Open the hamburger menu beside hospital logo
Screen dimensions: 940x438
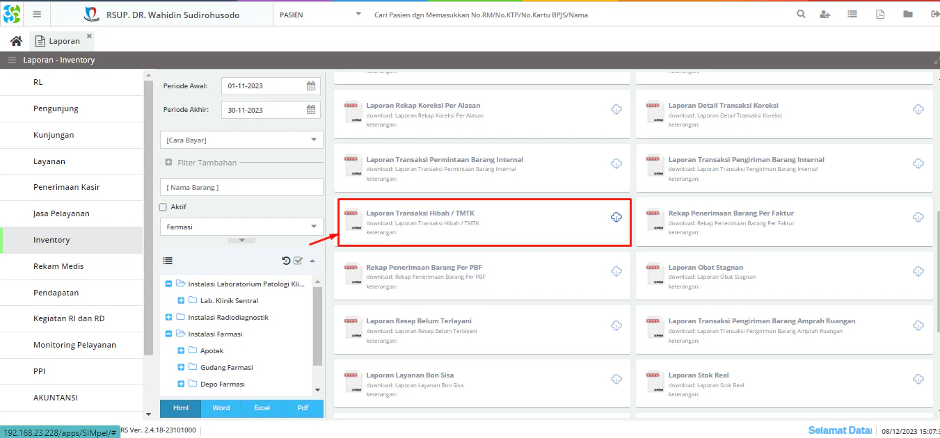[37, 14]
